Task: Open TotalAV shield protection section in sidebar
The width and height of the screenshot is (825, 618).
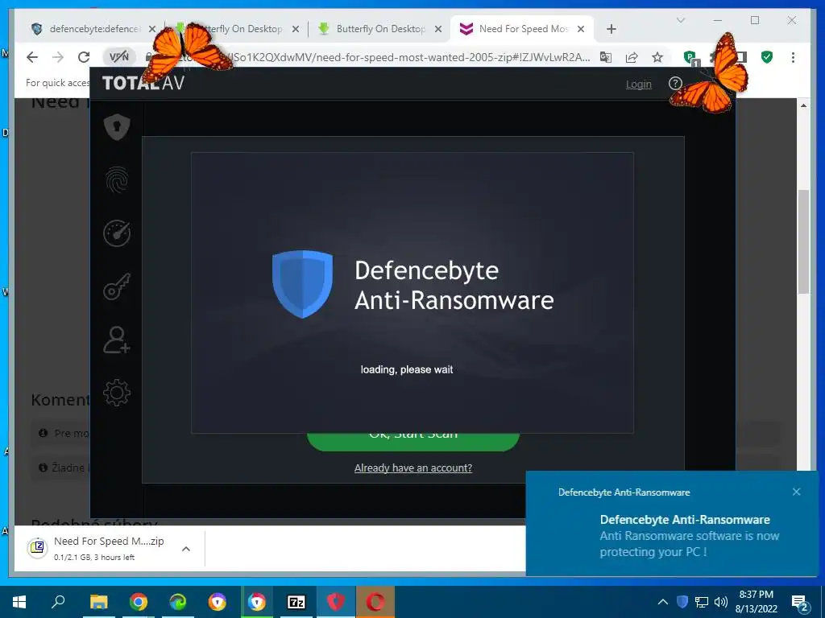Action: pos(117,126)
